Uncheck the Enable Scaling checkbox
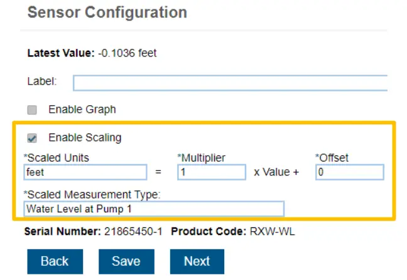The width and height of the screenshot is (407, 280). point(32,138)
